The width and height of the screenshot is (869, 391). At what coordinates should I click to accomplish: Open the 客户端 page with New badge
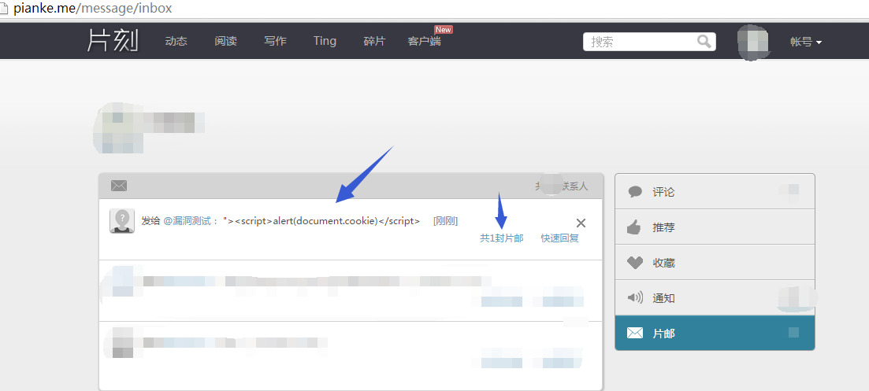[425, 41]
